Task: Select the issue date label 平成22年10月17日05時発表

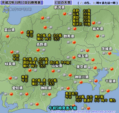Action: point(21,3)
